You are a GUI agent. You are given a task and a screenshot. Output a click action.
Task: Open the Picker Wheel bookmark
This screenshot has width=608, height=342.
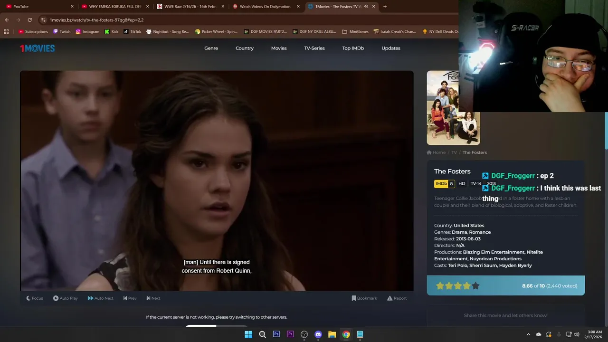tap(216, 32)
